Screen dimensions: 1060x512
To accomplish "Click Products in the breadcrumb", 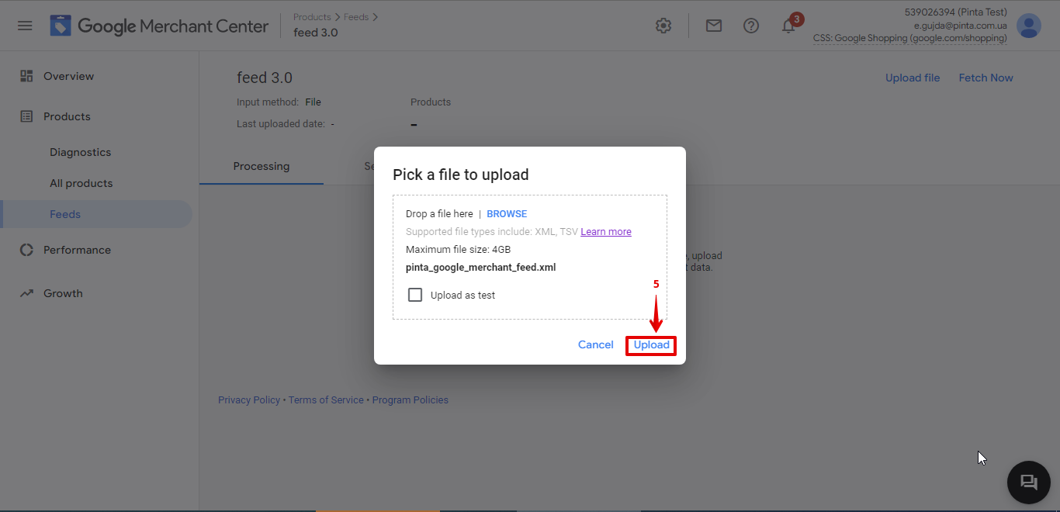I will pos(312,17).
